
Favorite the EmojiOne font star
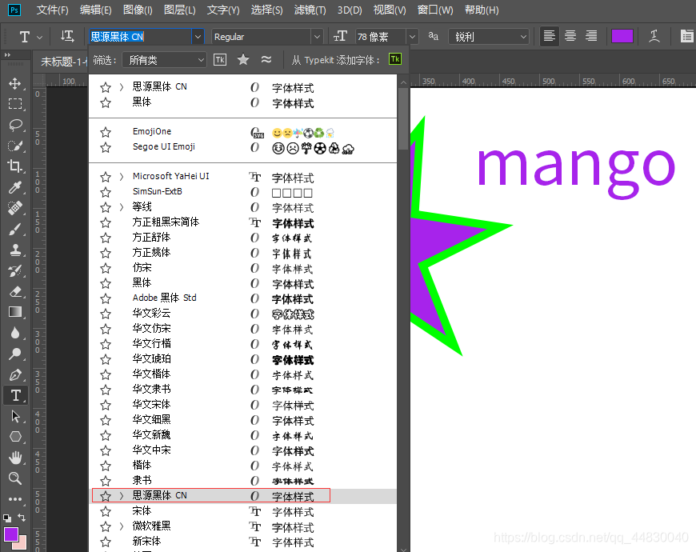[106, 132]
